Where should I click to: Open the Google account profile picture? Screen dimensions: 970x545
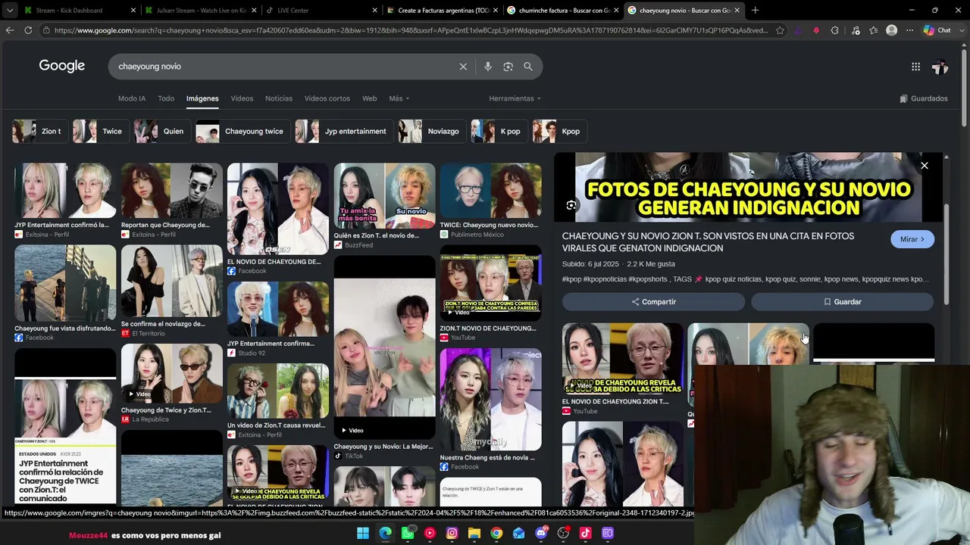click(940, 67)
